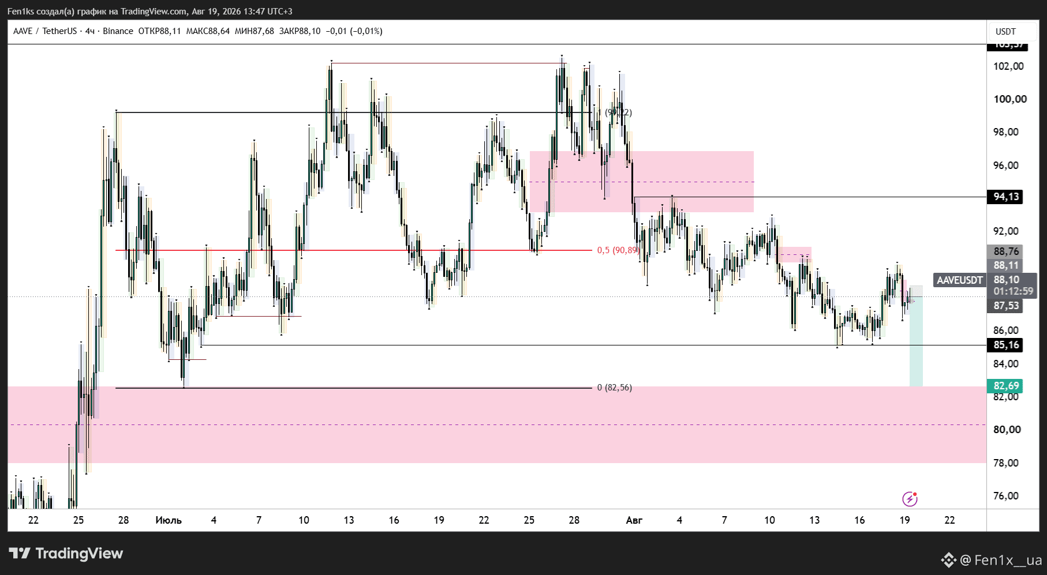Click the 102,00 price axis label
This screenshot has width=1047, height=575.
click(1008, 66)
